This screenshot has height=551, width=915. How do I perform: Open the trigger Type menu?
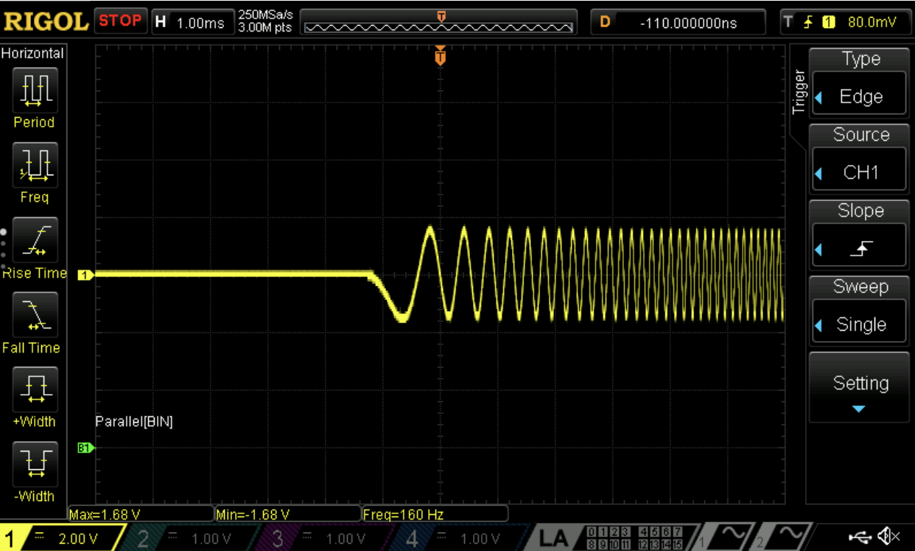tap(859, 96)
